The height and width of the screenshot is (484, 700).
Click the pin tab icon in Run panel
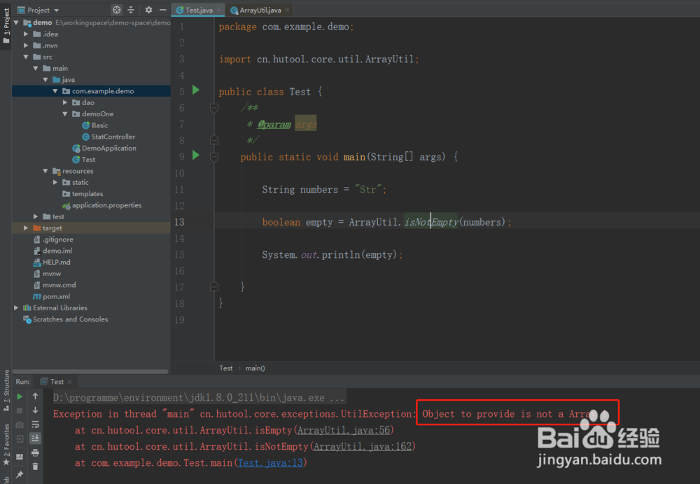20,475
